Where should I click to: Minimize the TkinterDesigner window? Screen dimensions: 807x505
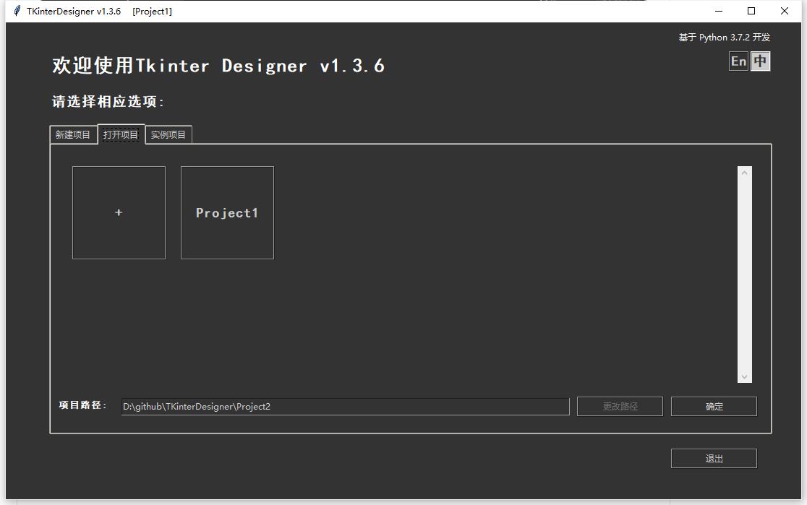[x=718, y=11]
